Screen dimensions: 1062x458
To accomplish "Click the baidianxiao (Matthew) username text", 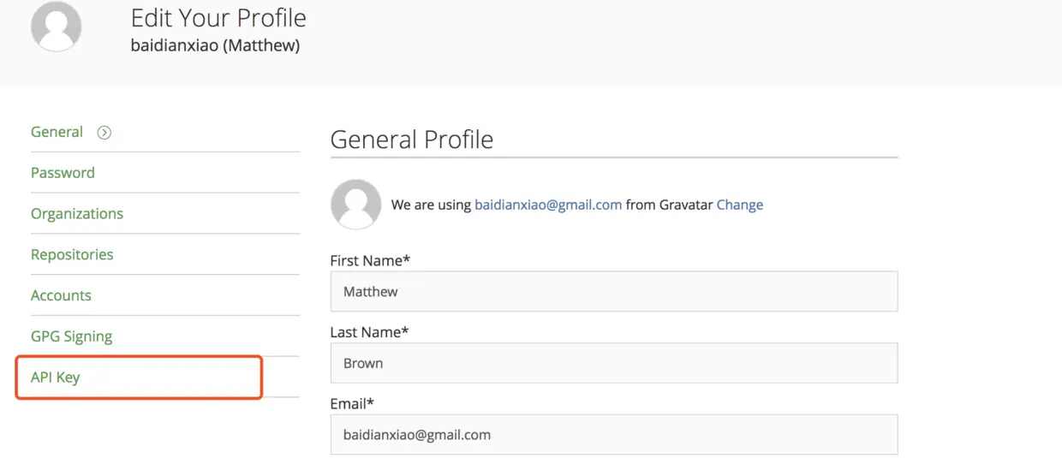I will coord(215,46).
